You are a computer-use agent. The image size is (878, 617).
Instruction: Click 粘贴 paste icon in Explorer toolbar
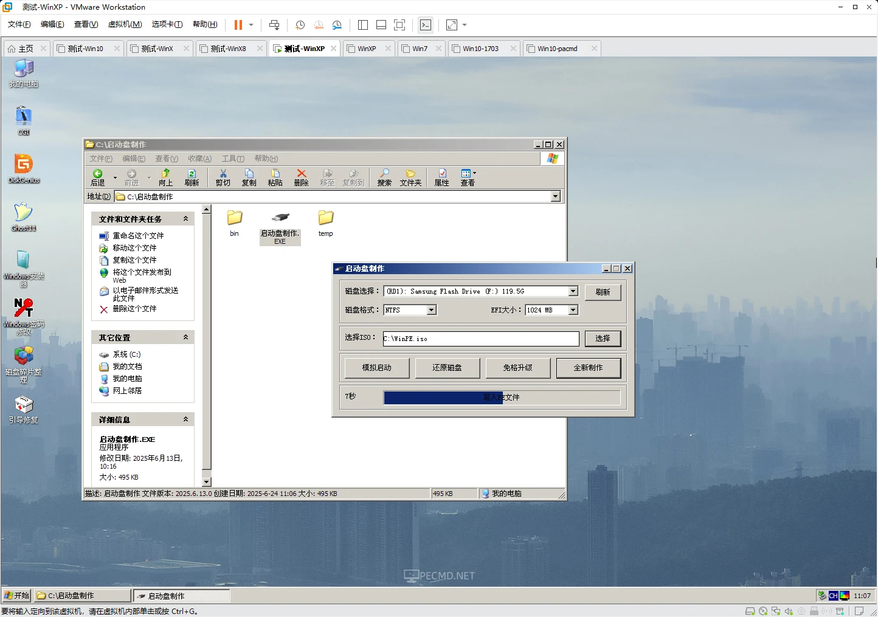(275, 178)
